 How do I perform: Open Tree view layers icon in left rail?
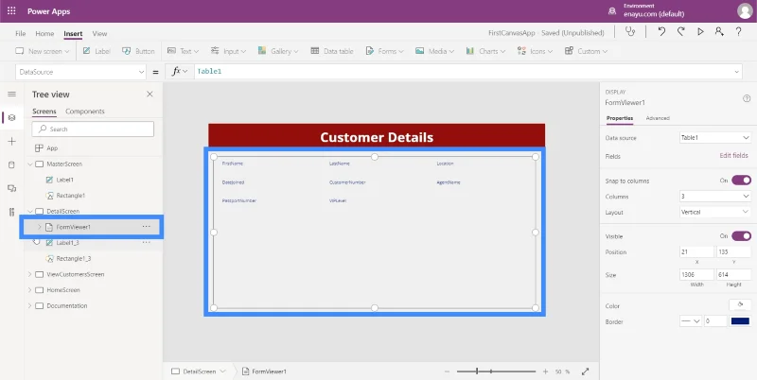tap(12, 117)
